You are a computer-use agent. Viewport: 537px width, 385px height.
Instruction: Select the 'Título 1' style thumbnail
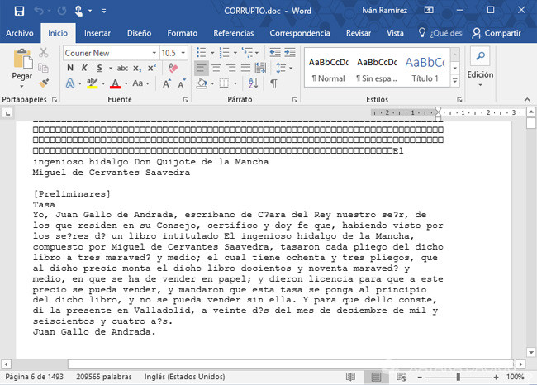click(x=425, y=69)
